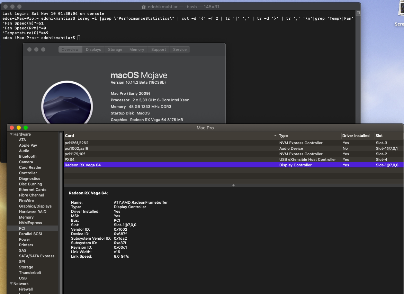Viewport: 404px width, 294px height.
Task: Select Graphics/Displays in the sidebar
Action: pyautogui.click(x=35, y=206)
